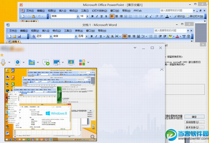
Task: Select the 文档 1 tab in Word
Action: 14,41
